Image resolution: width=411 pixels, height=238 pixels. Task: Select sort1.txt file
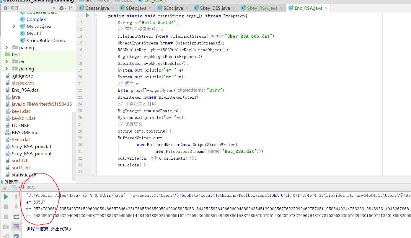[x=21, y=168]
